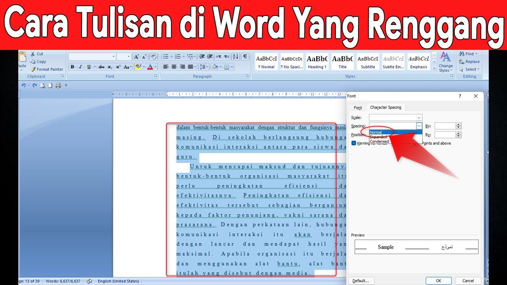Switch to the Character Spacing tab

pos(385,107)
